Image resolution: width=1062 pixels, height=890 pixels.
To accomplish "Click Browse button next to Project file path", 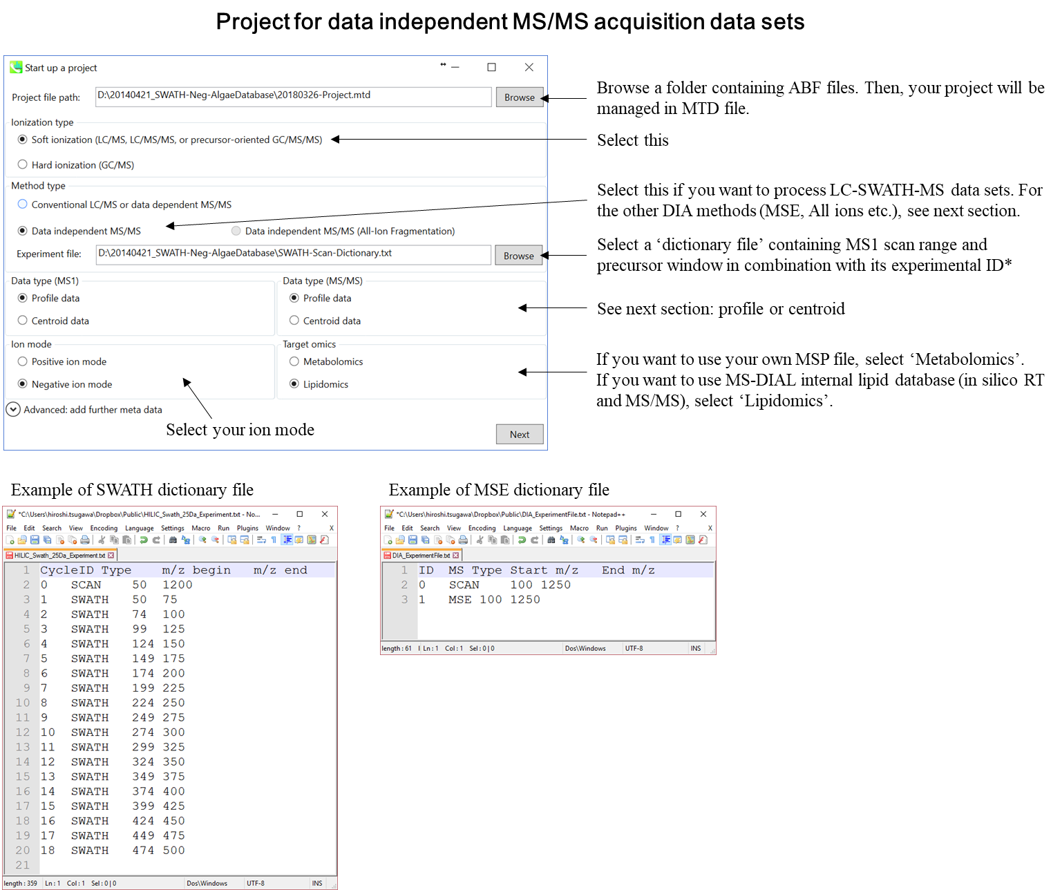I will tap(520, 97).
